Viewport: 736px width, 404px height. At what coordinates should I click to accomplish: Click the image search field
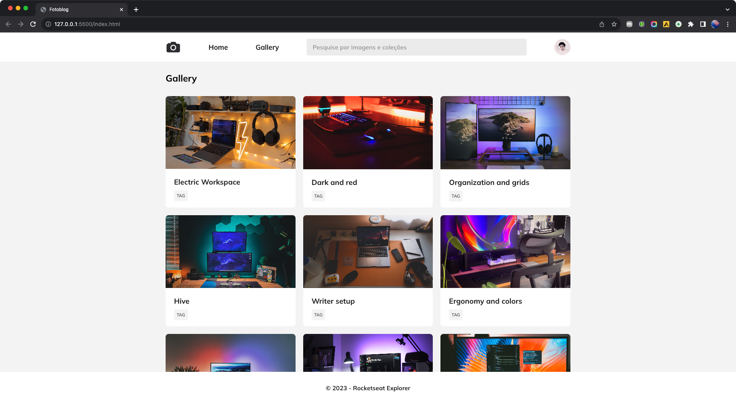pyautogui.click(x=416, y=47)
